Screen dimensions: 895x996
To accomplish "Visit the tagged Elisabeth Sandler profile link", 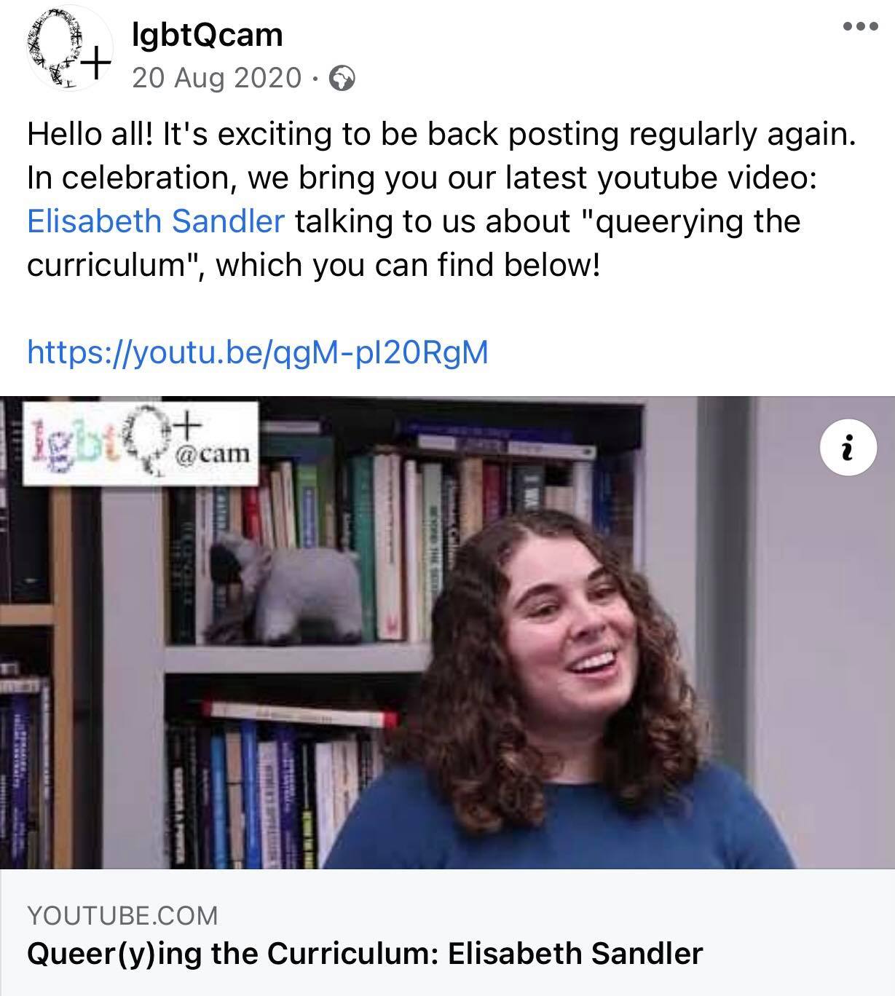I will (x=156, y=221).
